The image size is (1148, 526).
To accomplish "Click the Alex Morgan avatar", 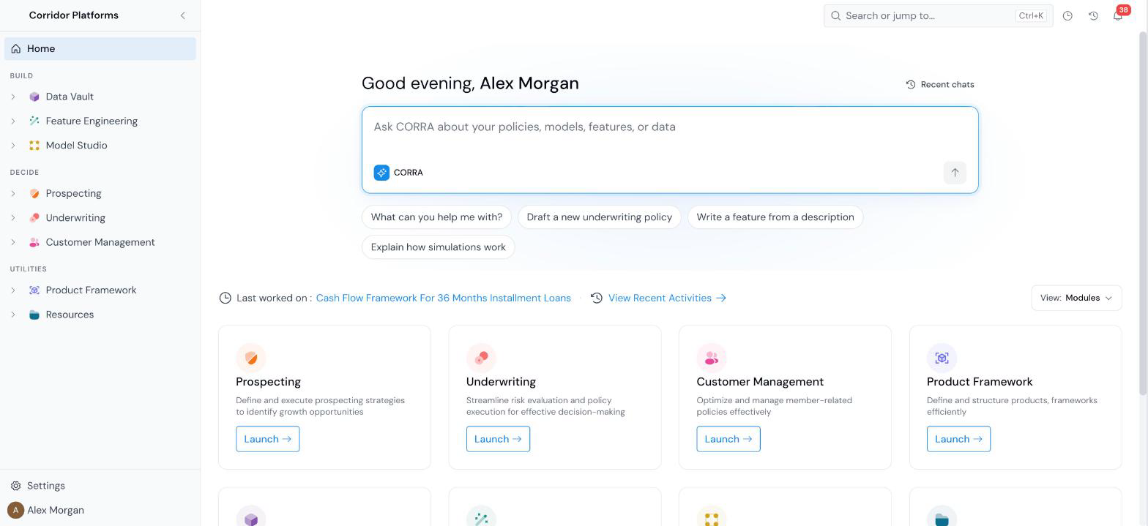I will [15, 510].
